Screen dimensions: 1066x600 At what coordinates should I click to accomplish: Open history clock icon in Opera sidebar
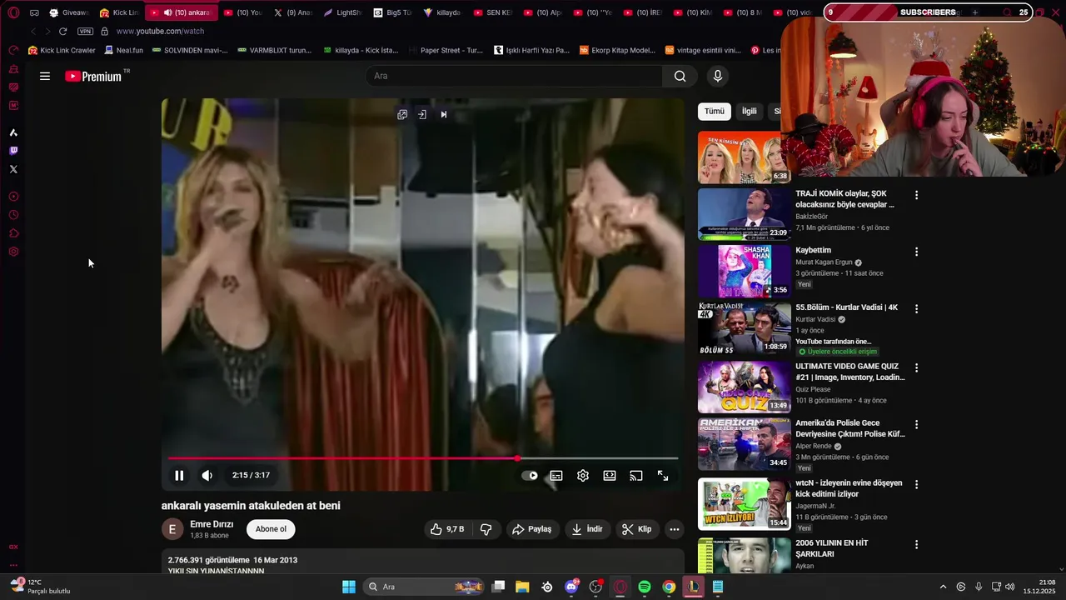(x=13, y=215)
